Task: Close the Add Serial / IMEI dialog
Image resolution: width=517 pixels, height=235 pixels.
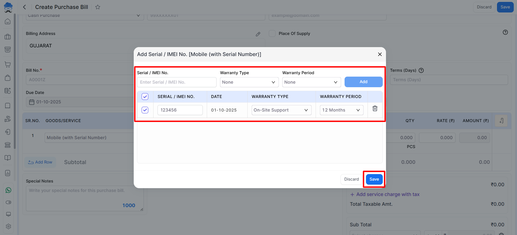Action: [x=380, y=54]
